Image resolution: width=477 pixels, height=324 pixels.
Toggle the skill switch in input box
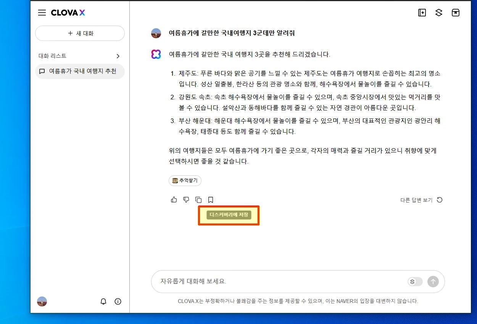pyautogui.click(x=415, y=282)
